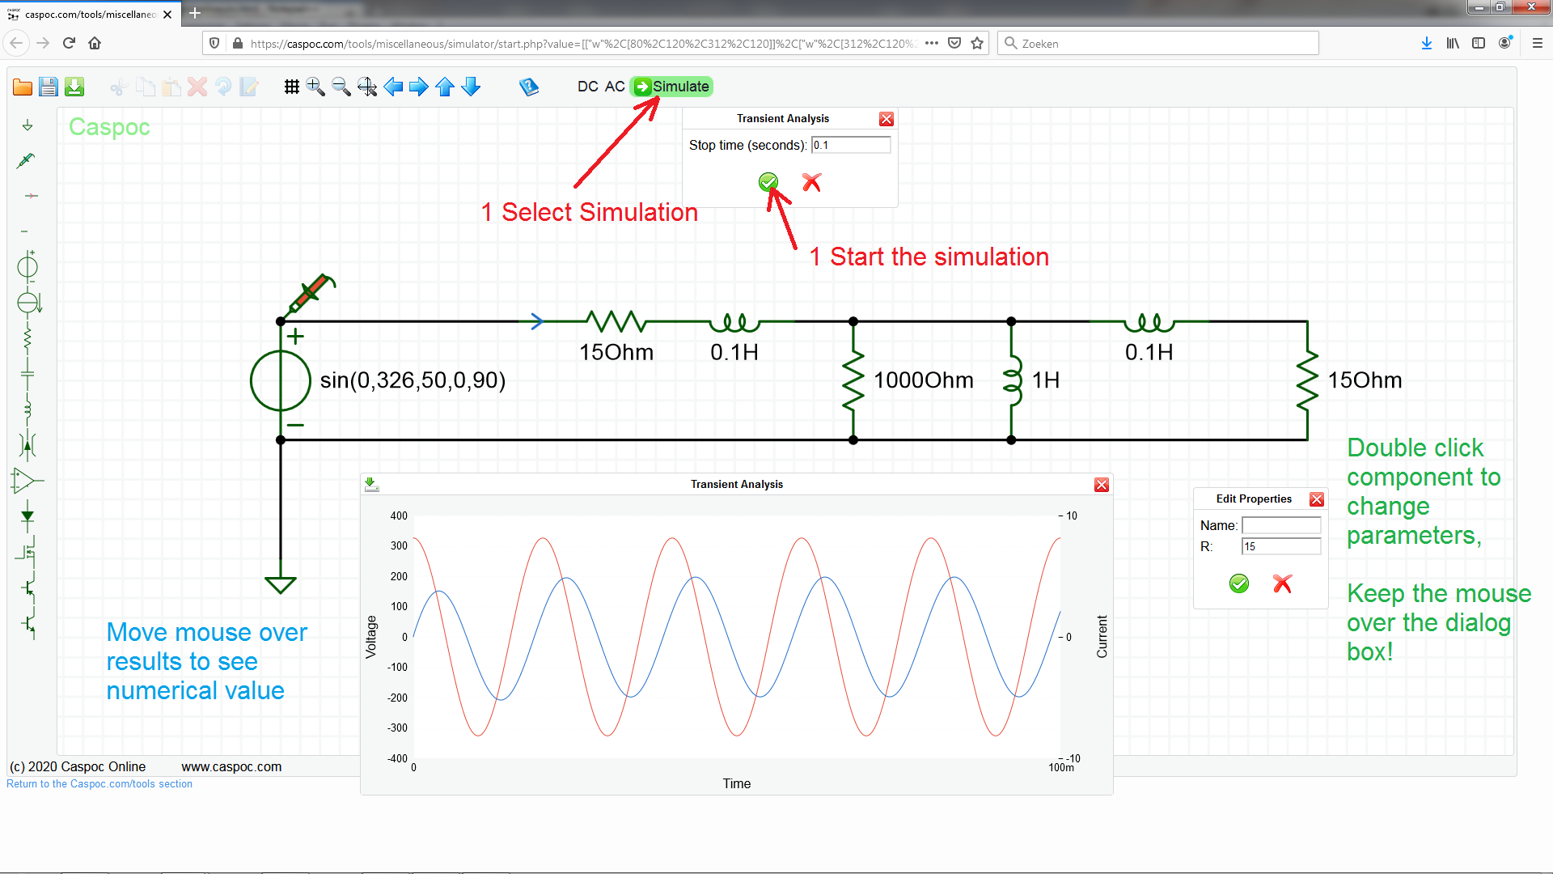Run DC analysis

pyautogui.click(x=587, y=87)
